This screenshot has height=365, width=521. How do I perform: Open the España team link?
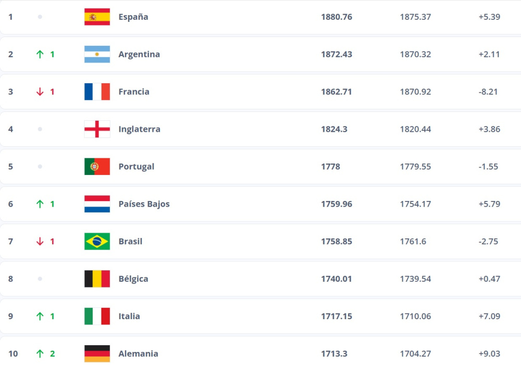(x=133, y=17)
